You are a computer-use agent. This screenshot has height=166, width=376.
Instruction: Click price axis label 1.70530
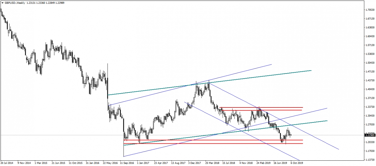[370, 10]
